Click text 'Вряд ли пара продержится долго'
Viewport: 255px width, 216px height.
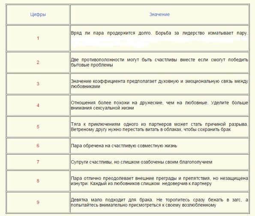point(111,33)
